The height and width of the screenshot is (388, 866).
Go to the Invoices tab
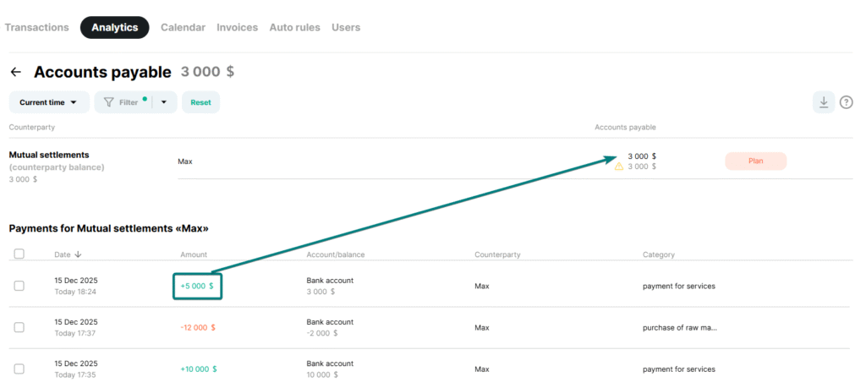[237, 27]
